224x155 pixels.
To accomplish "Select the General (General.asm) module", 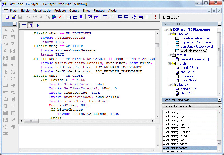I will pyautogui.click(x=195, y=59).
